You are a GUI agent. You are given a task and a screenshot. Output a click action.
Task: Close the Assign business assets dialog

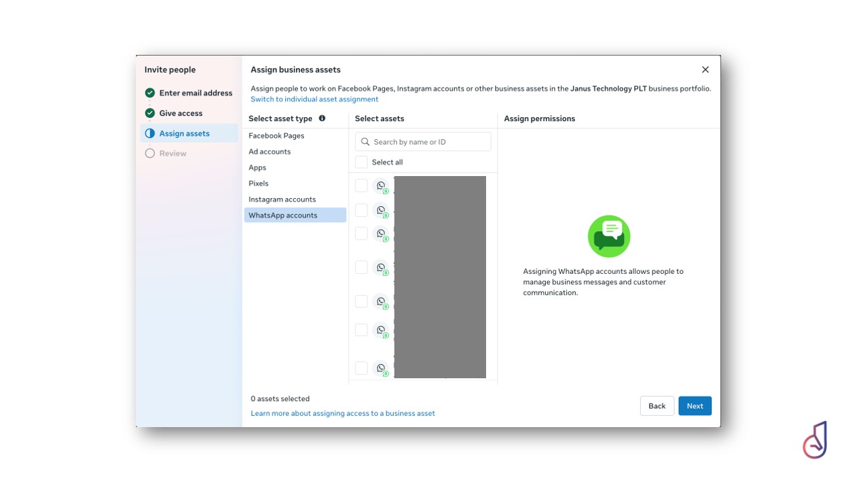(705, 70)
